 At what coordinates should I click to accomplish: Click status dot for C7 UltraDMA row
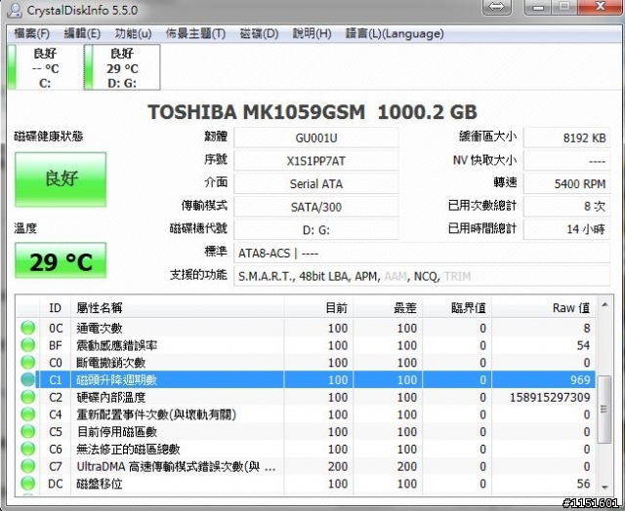tap(28, 466)
